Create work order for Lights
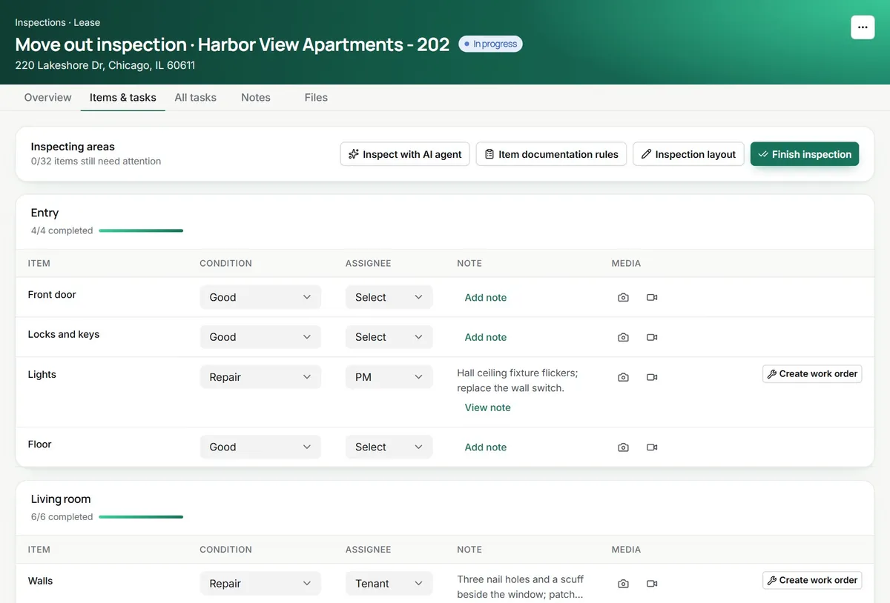Viewport: 890px width, 603px height. [812, 374]
